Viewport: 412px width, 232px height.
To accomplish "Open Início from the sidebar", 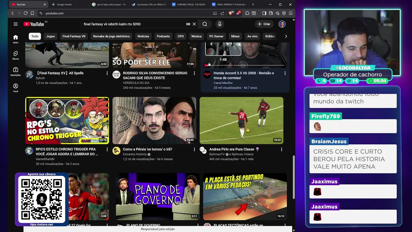I will click(x=15, y=39).
